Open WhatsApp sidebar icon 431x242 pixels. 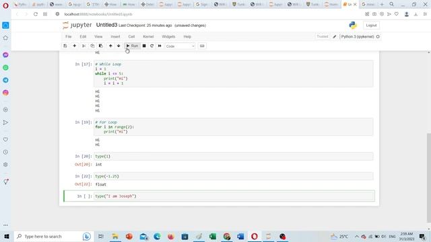pyautogui.click(x=5, y=67)
